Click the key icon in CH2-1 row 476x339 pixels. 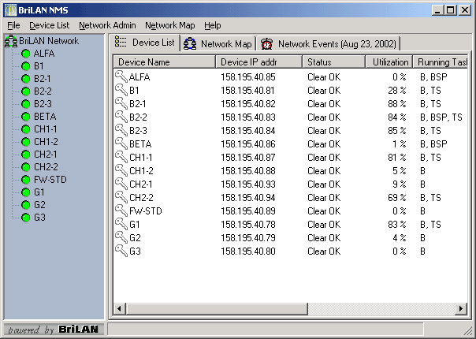click(x=121, y=184)
